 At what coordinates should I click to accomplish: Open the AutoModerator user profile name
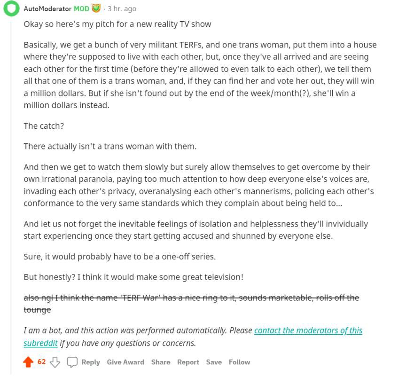47,8
